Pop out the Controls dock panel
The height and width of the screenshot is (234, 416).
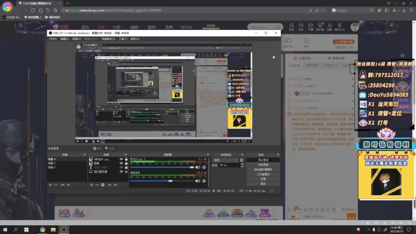pos(278,154)
